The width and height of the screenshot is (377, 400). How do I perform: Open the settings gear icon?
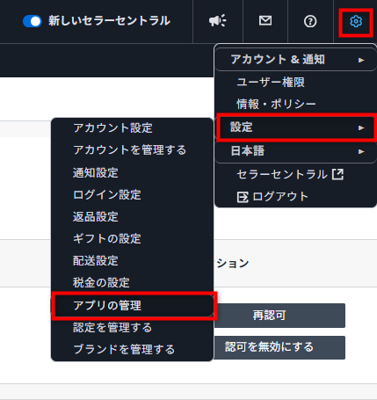click(356, 21)
